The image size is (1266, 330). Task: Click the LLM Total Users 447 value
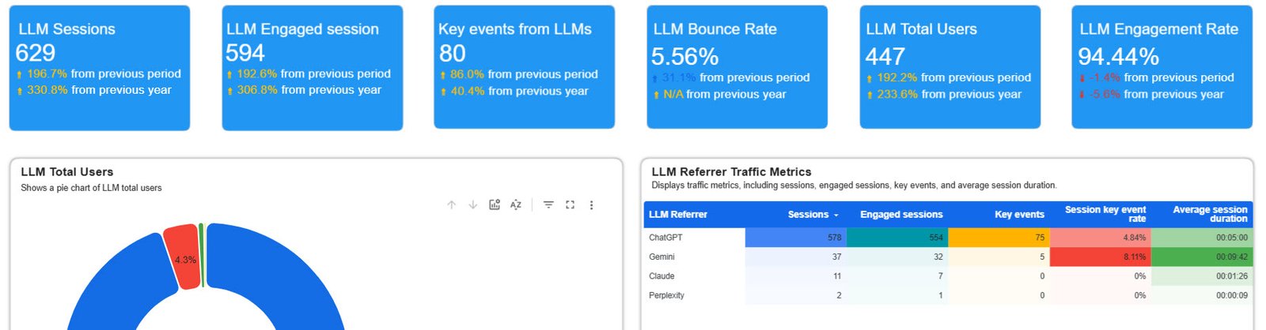pyautogui.click(x=885, y=57)
